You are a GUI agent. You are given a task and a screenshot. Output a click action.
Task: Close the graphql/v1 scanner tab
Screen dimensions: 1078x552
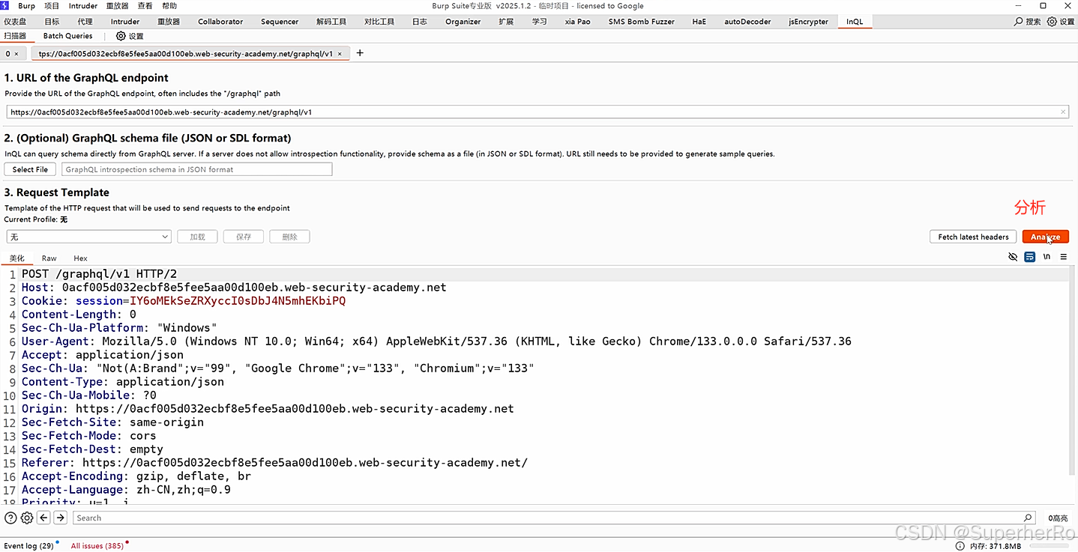coord(340,54)
